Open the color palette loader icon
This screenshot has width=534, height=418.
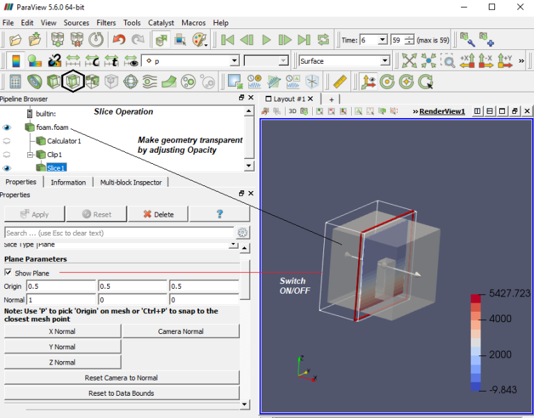(200, 40)
